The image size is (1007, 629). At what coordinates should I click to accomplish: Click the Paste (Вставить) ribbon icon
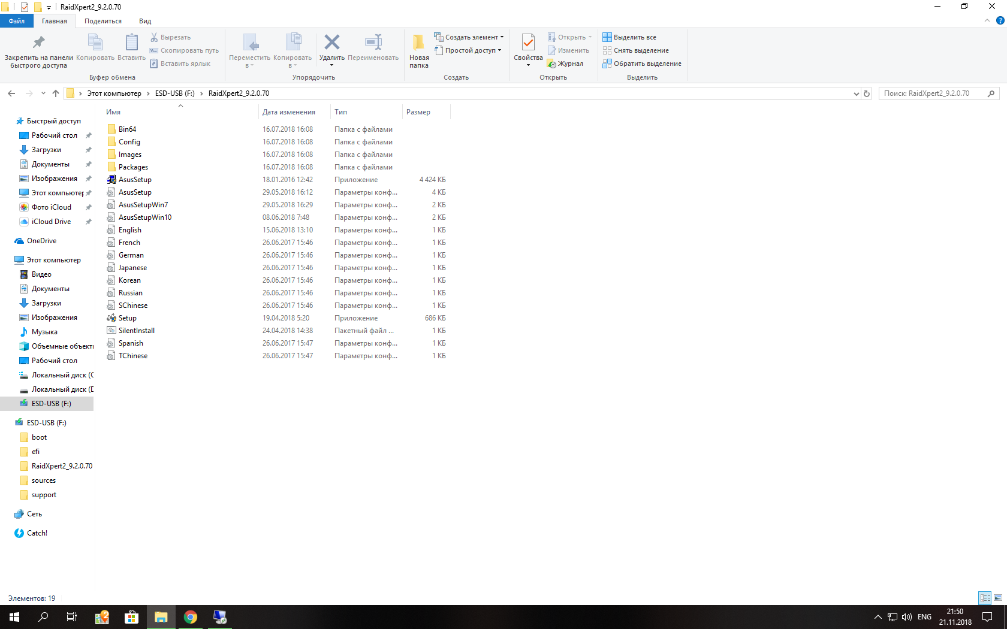click(x=131, y=42)
